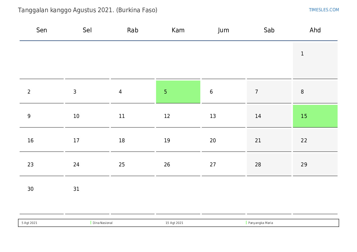Viewport: 357px width, 252px height.
Task: Click the calendar title Agustus 2021
Action: [88, 10]
